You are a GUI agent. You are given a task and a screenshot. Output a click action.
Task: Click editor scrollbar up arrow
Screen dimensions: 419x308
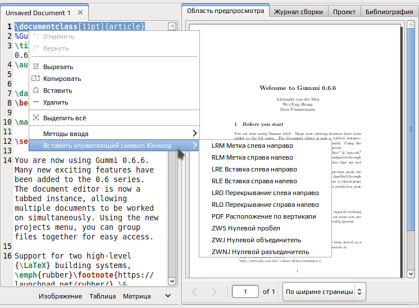coord(172,26)
